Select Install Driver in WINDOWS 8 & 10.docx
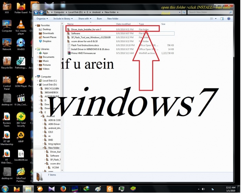The image size is (241, 193). pyautogui.click(x=120, y=49)
